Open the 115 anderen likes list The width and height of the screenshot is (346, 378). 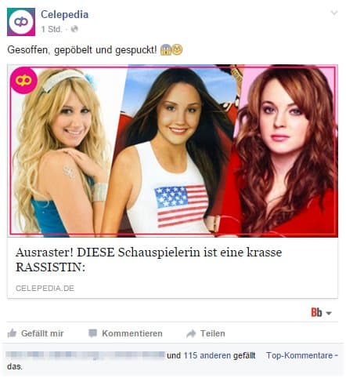tap(207, 355)
